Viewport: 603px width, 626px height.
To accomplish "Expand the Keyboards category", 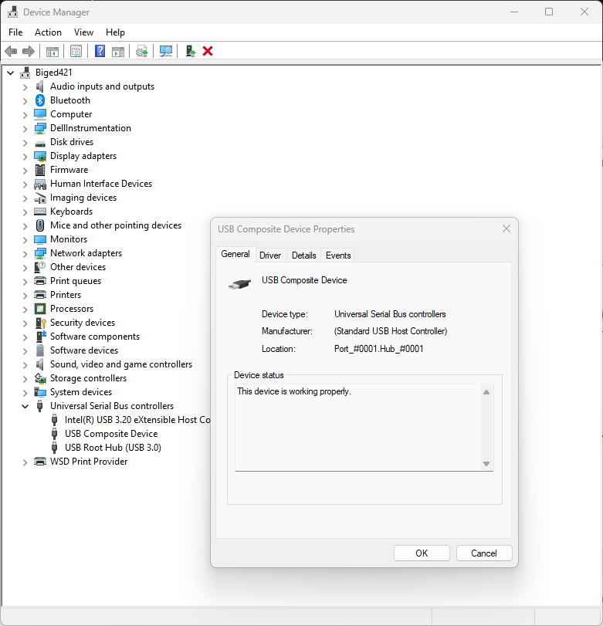I will point(25,211).
